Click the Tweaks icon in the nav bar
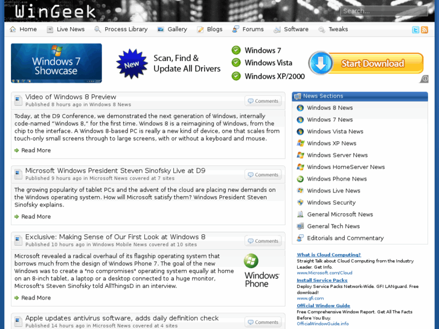 tap(322, 30)
